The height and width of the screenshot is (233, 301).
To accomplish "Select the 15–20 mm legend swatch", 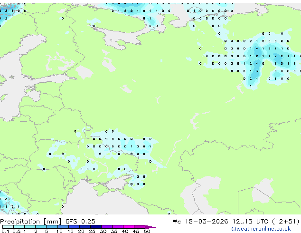I will coord(74,227).
